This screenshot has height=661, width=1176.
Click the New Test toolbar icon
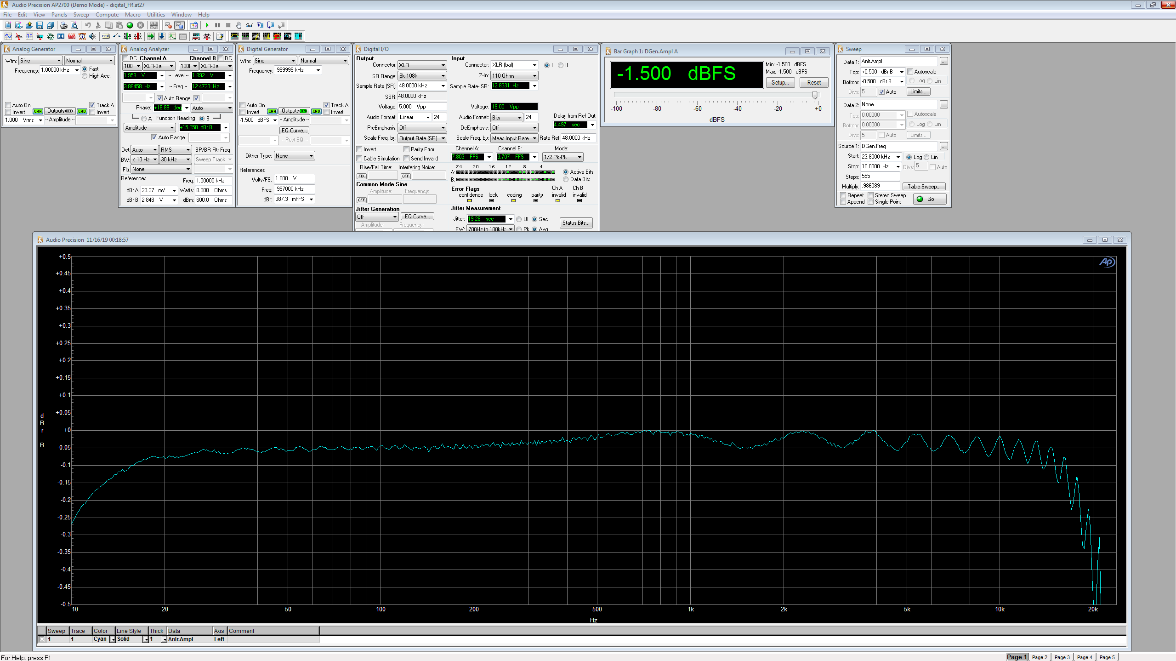pos(8,25)
